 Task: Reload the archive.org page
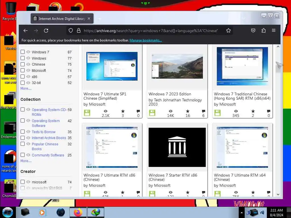click(x=46, y=31)
